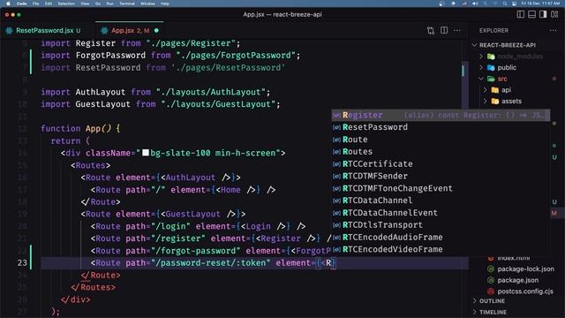Pick RTCEncodedVideoFrame suggestion
Image resolution: width=565 pixels, height=318 pixels.
441,249
